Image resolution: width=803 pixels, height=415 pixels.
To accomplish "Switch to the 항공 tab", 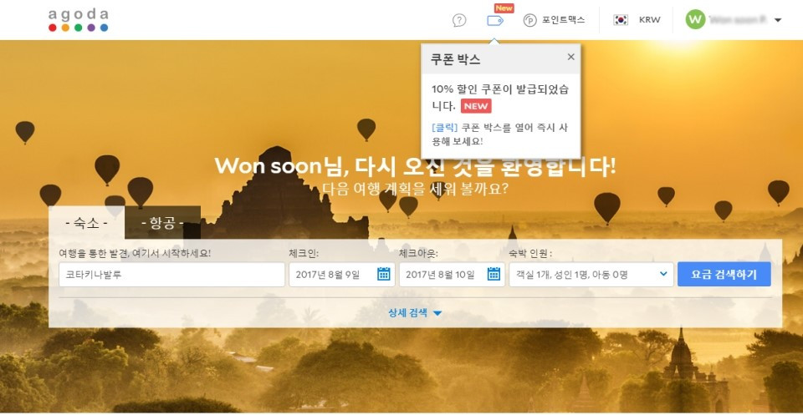I will pyautogui.click(x=162, y=223).
